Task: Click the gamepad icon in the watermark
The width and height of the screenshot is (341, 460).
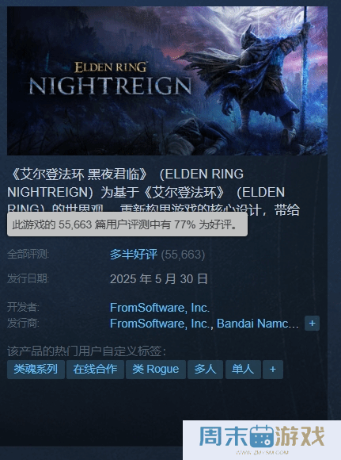Action: coord(262,436)
